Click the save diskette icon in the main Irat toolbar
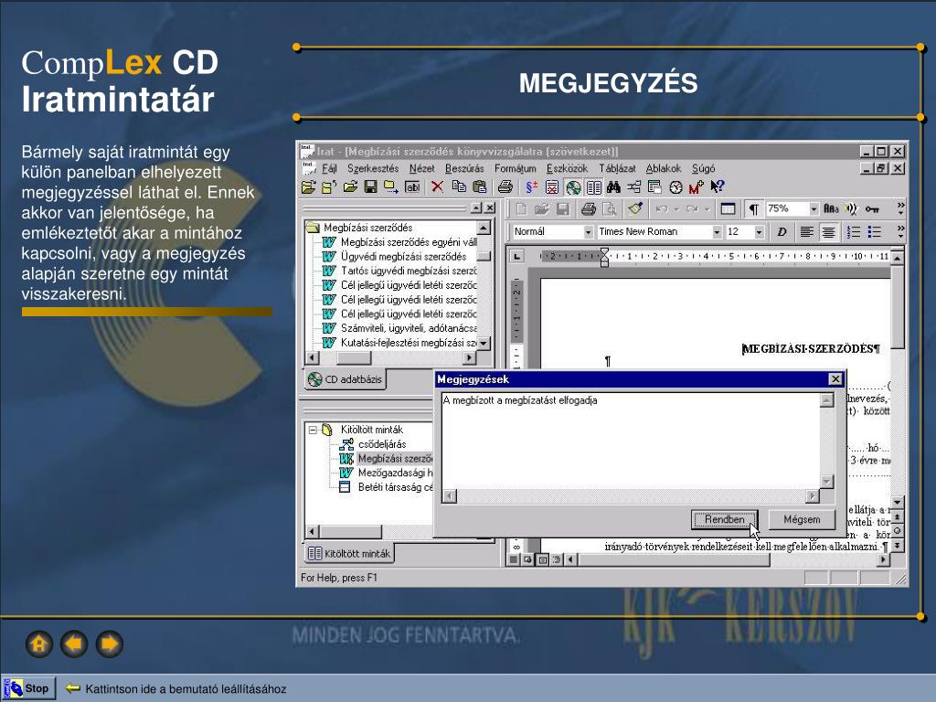The image size is (936, 702). (x=371, y=186)
